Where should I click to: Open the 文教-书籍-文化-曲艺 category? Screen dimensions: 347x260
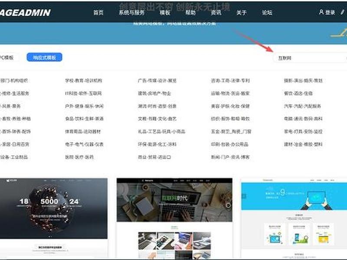coord(157,119)
